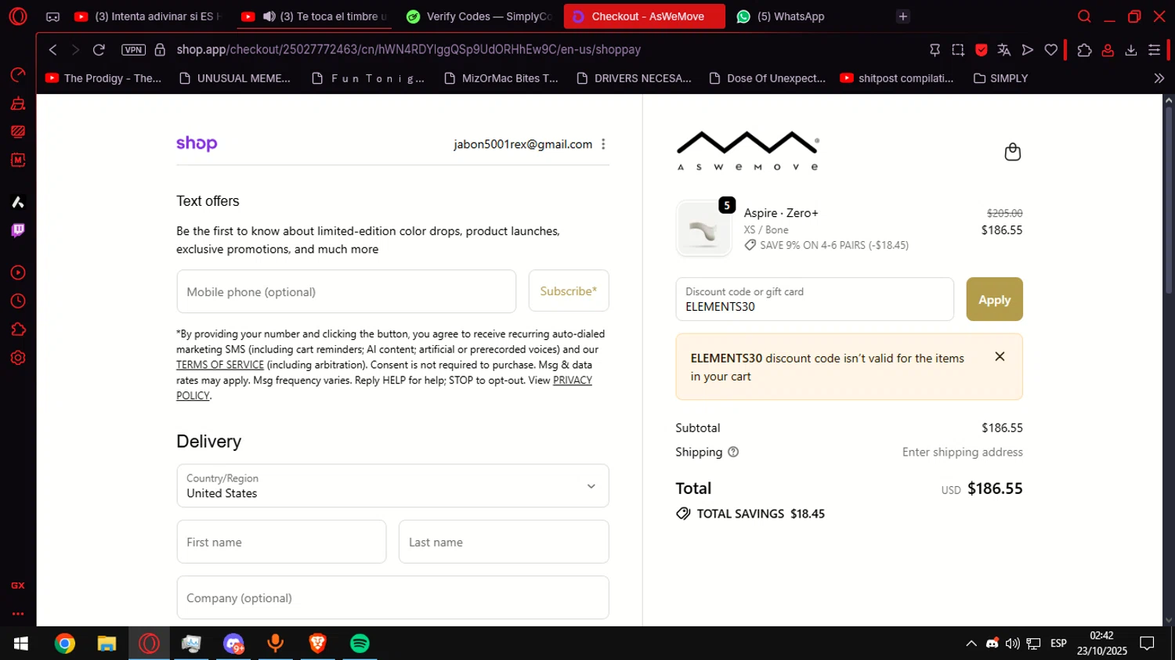Launch Chrome from the taskbar
Image resolution: width=1175 pixels, height=660 pixels.
[x=65, y=644]
